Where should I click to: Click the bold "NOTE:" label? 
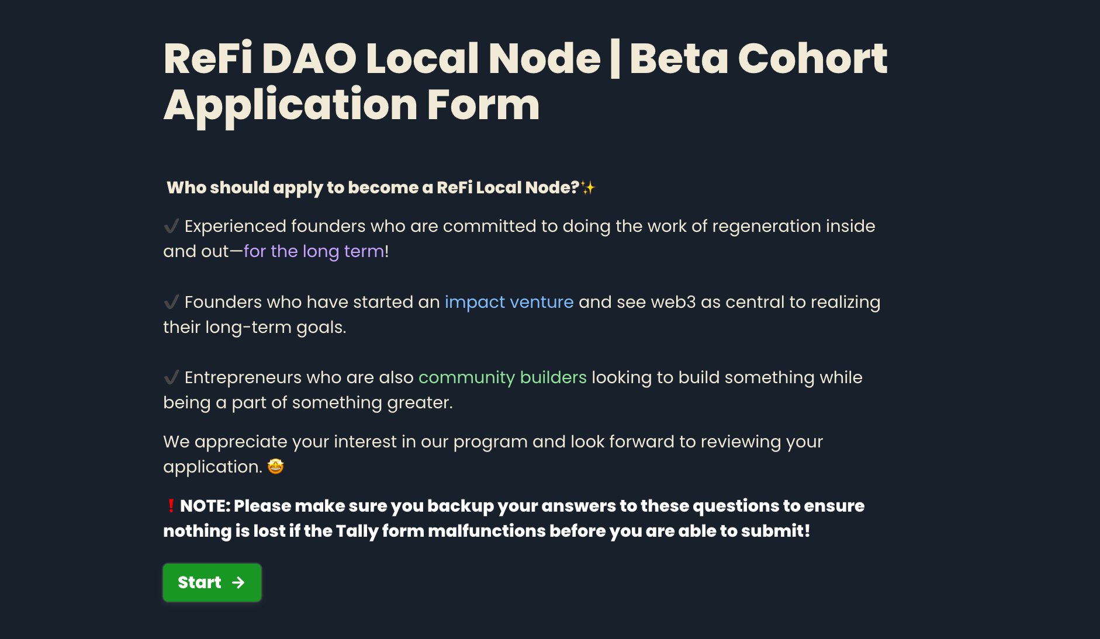click(205, 506)
